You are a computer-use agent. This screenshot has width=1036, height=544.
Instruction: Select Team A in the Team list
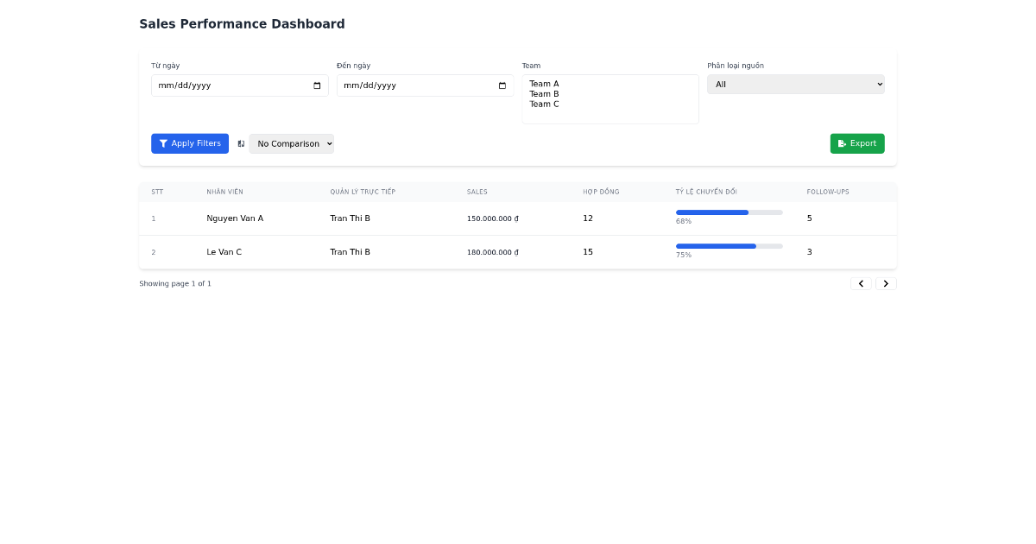(x=545, y=83)
